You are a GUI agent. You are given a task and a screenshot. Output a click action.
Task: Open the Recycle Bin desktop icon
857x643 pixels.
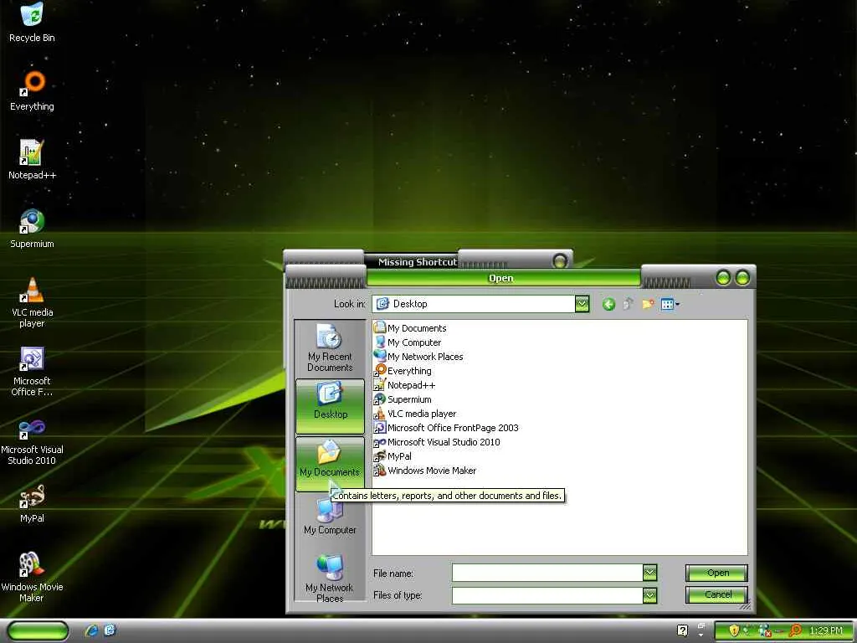(32, 23)
